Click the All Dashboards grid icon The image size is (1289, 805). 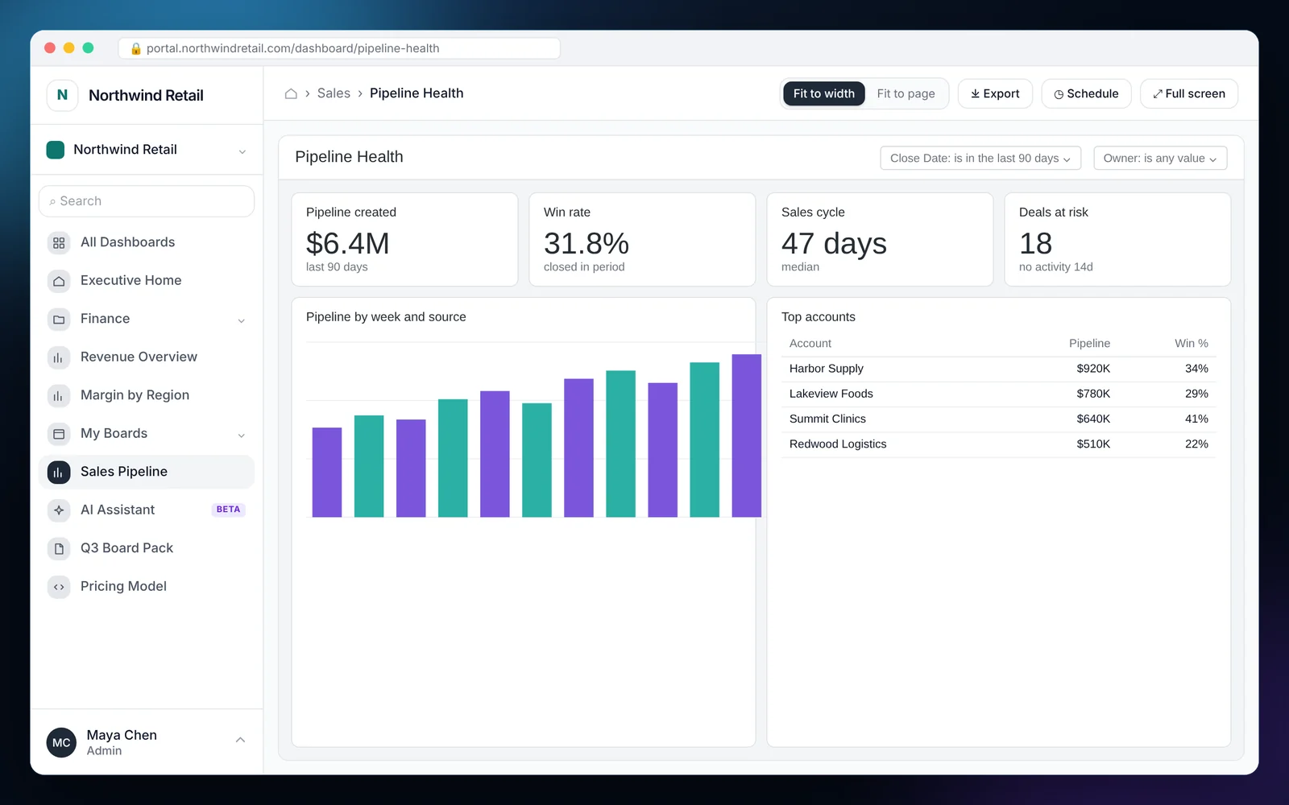(59, 242)
